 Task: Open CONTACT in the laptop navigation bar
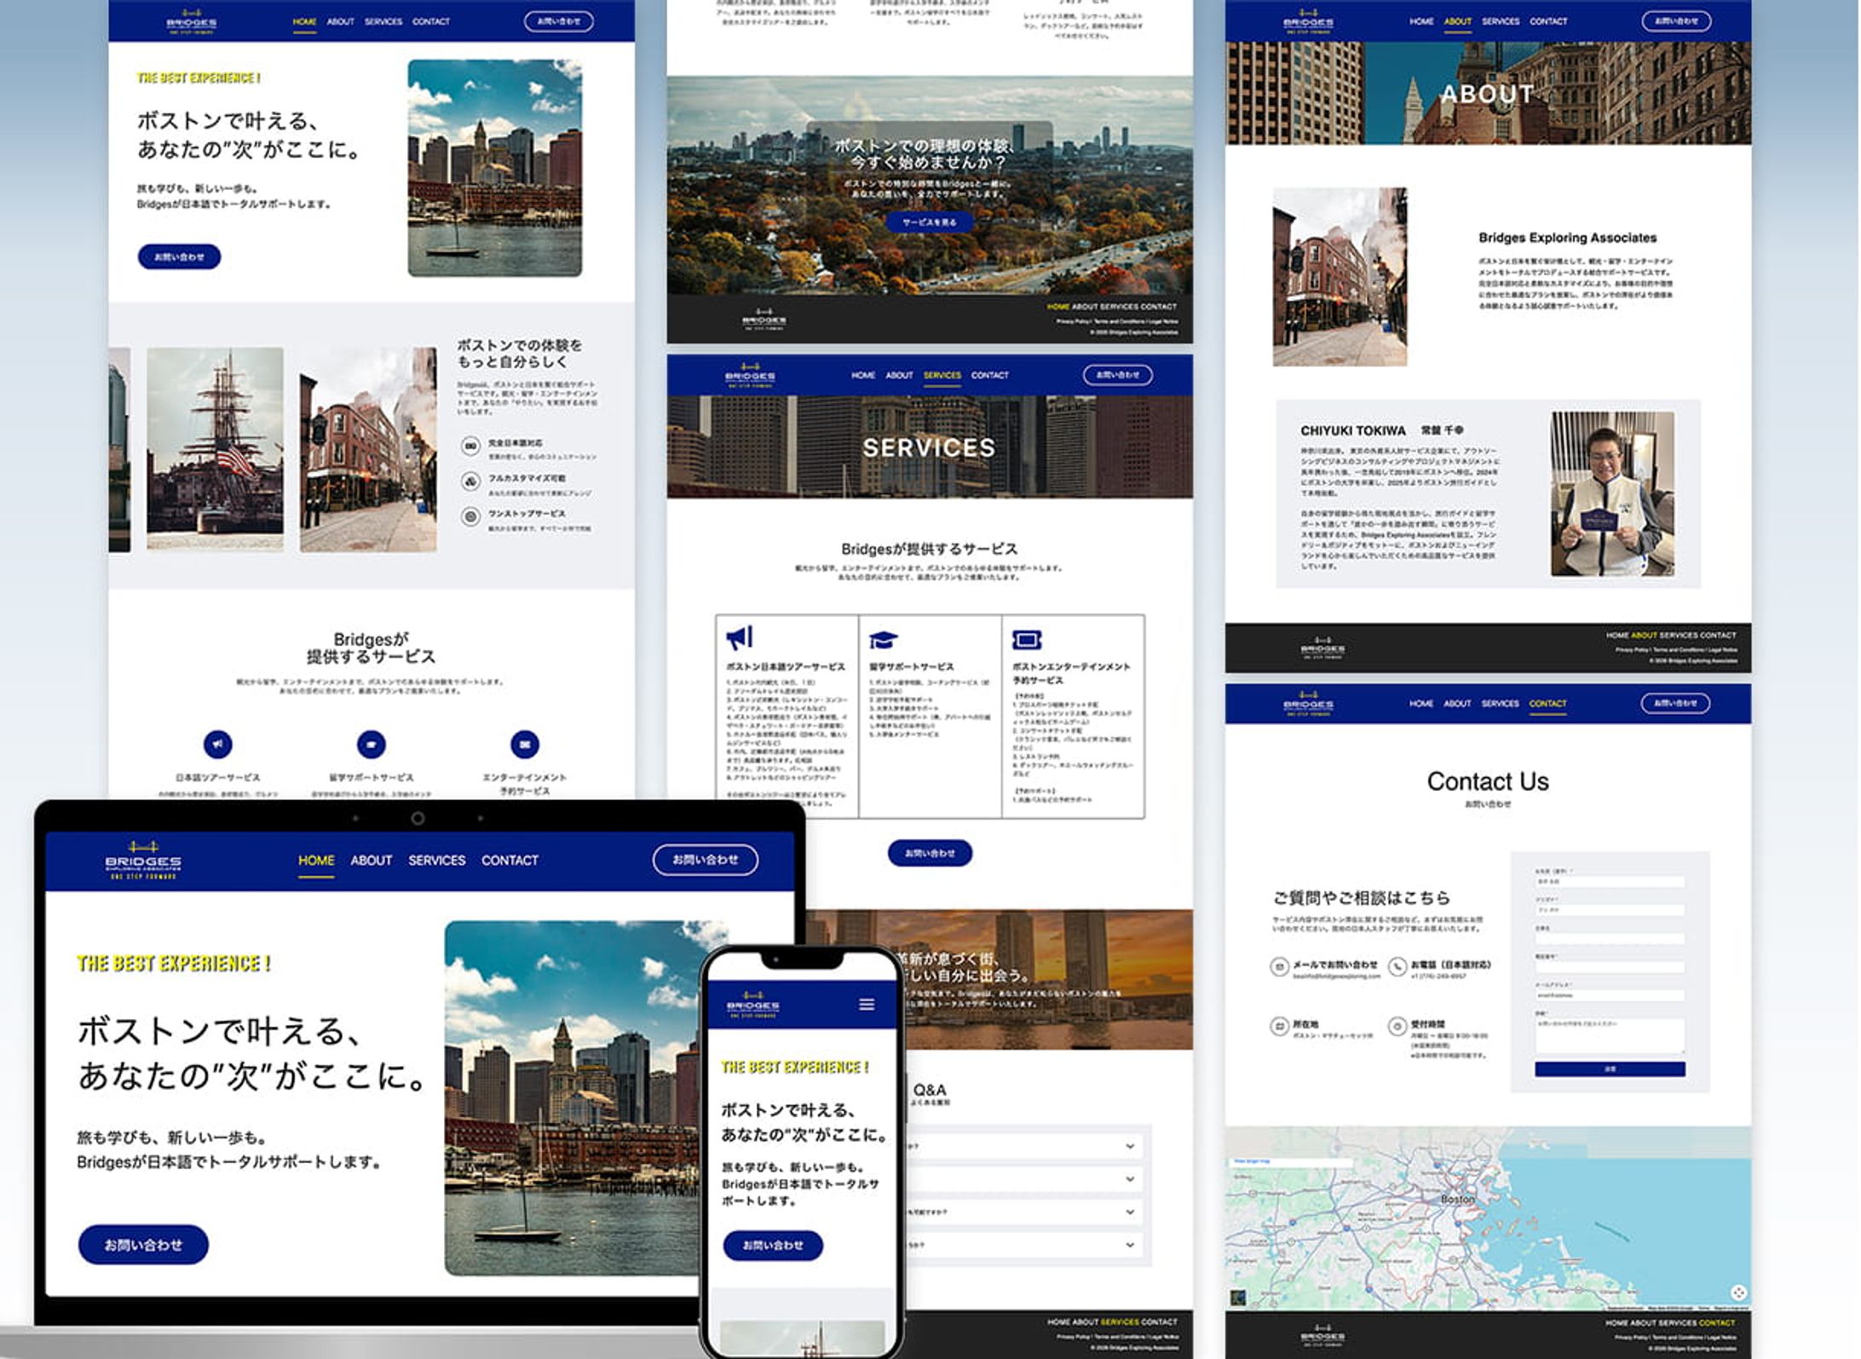click(x=510, y=861)
